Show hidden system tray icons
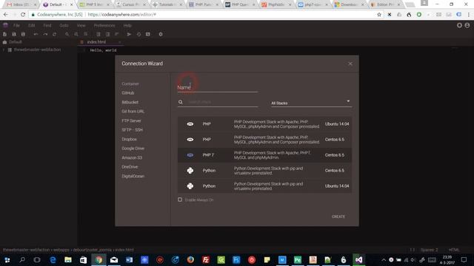The height and width of the screenshot is (266, 474). coord(384,259)
